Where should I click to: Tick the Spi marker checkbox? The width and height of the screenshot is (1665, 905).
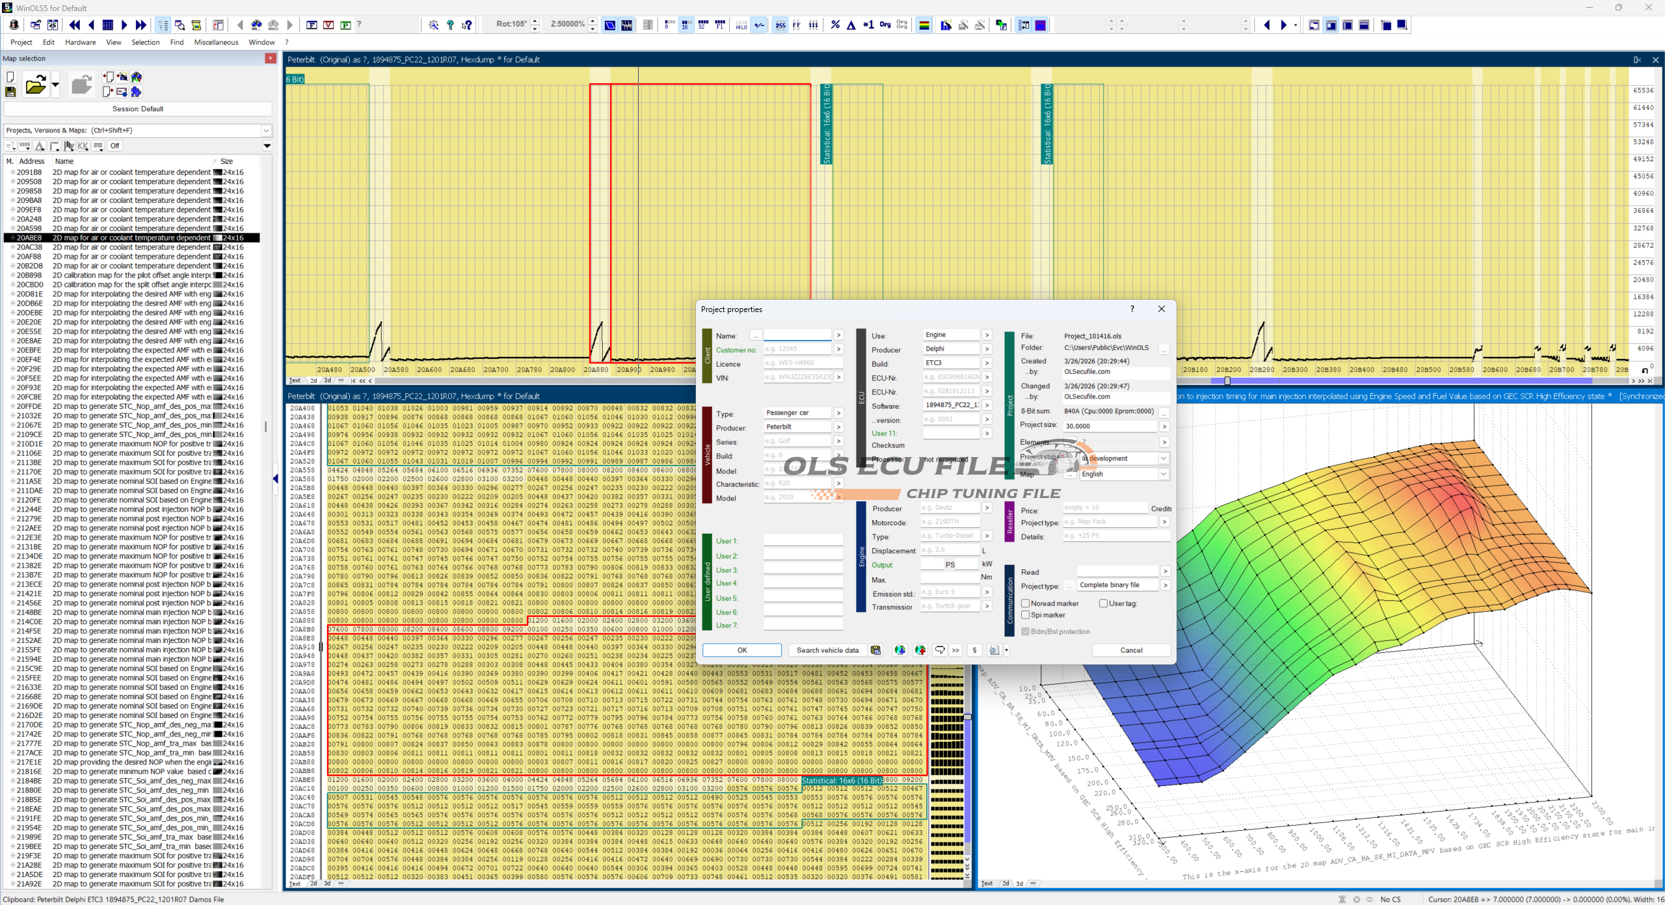[x=1026, y=614]
